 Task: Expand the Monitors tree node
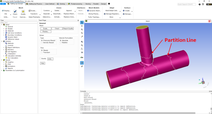(x=4, y=50)
